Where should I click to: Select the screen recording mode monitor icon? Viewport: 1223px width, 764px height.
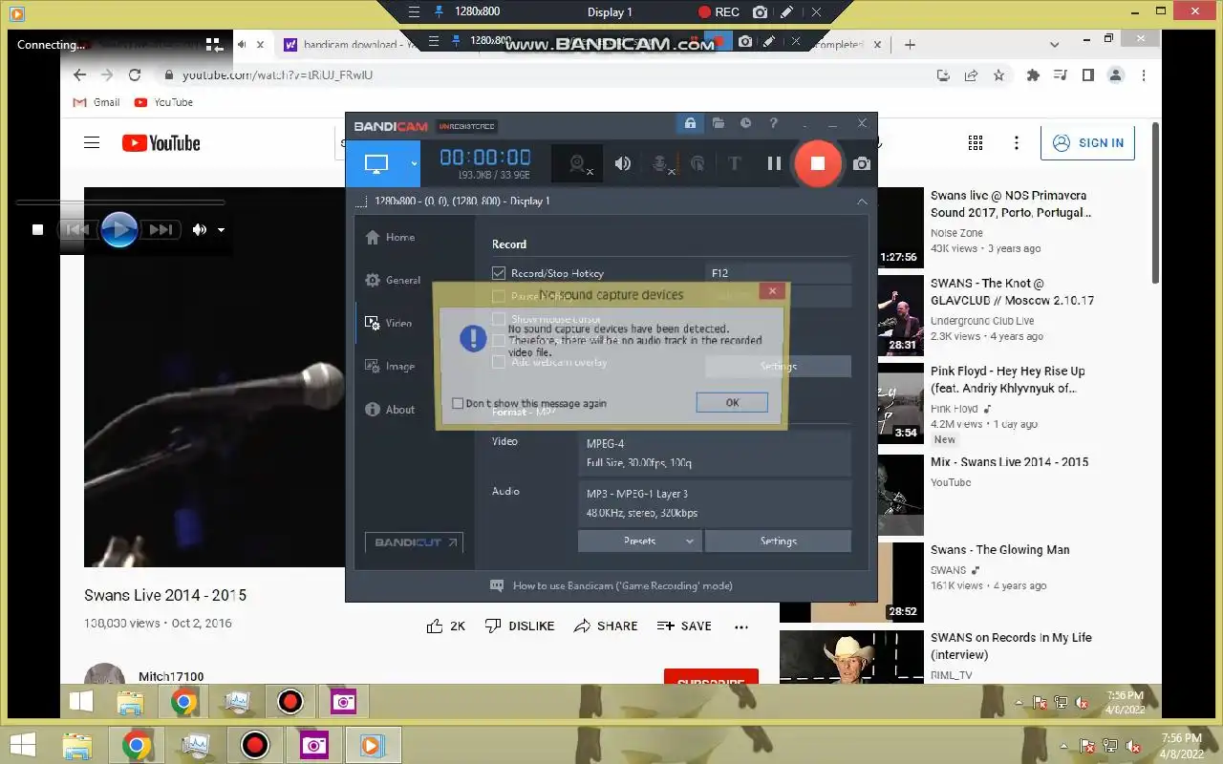pos(376,163)
